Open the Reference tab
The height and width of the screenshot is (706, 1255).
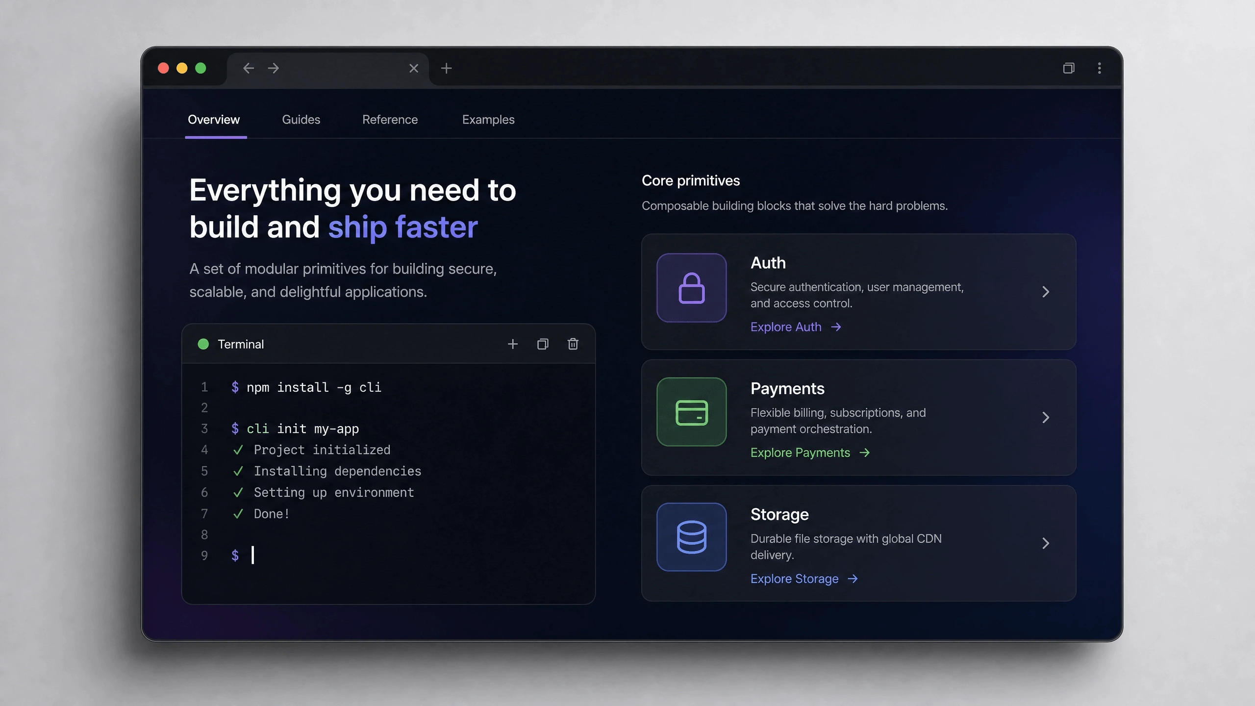pos(390,120)
